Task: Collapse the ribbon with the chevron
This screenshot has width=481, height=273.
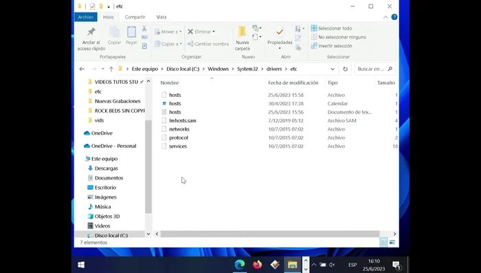Action: pyautogui.click(x=385, y=17)
